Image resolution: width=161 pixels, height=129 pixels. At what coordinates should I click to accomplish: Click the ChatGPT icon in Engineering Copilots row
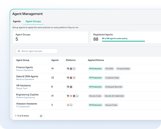[x=74, y=96]
